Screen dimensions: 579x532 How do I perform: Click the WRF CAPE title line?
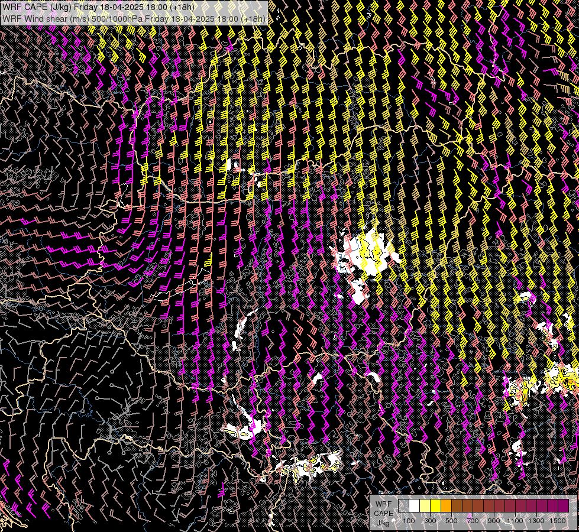99,7
